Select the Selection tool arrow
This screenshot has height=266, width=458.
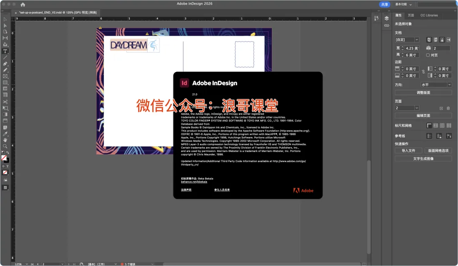pos(5,19)
